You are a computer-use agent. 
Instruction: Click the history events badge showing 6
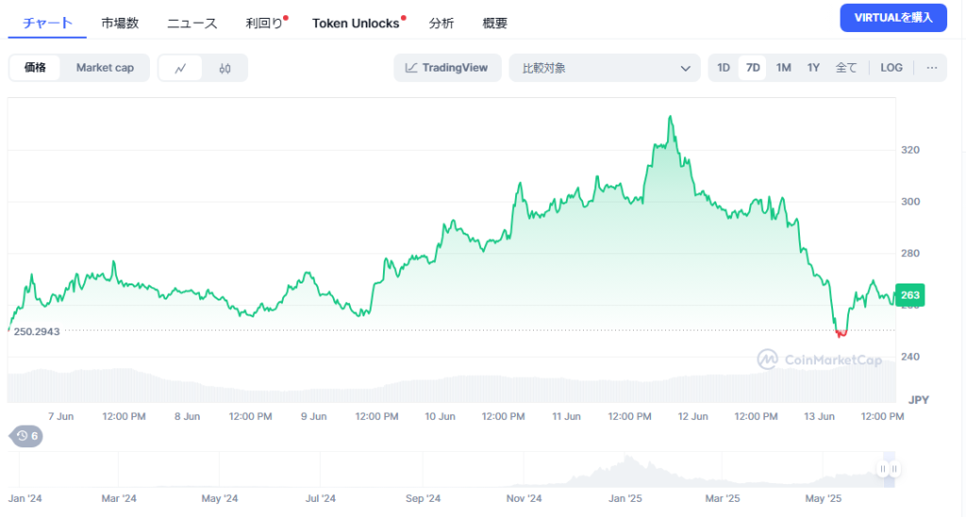click(x=25, y=436)
